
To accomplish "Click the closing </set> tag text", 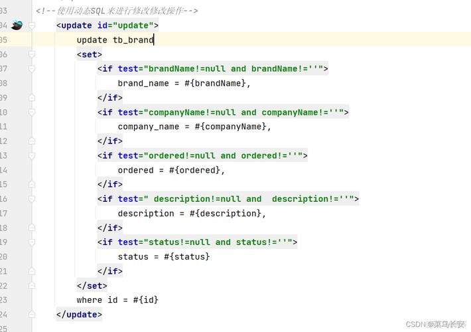I will [x=92, y=286].
